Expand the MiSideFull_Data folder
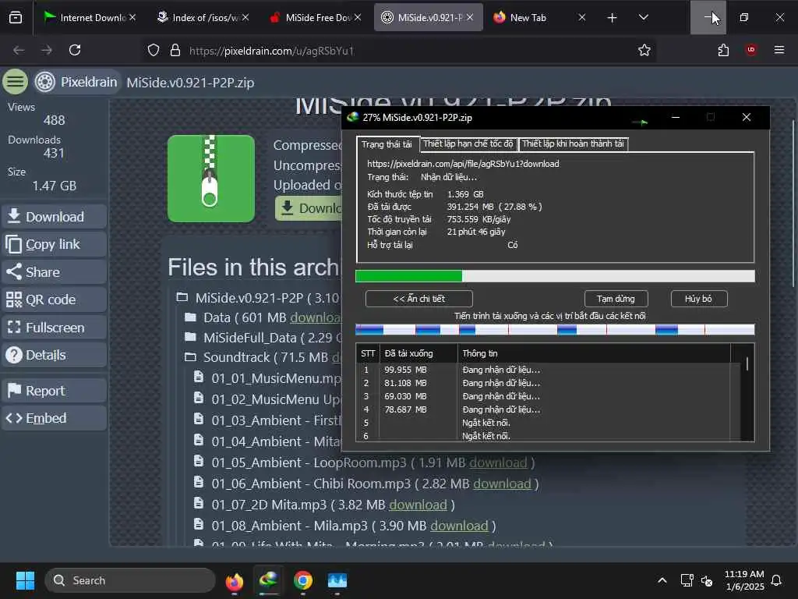The width and height of the screenshot is (798, 599). pyautogui.click(x=190, y=337)
